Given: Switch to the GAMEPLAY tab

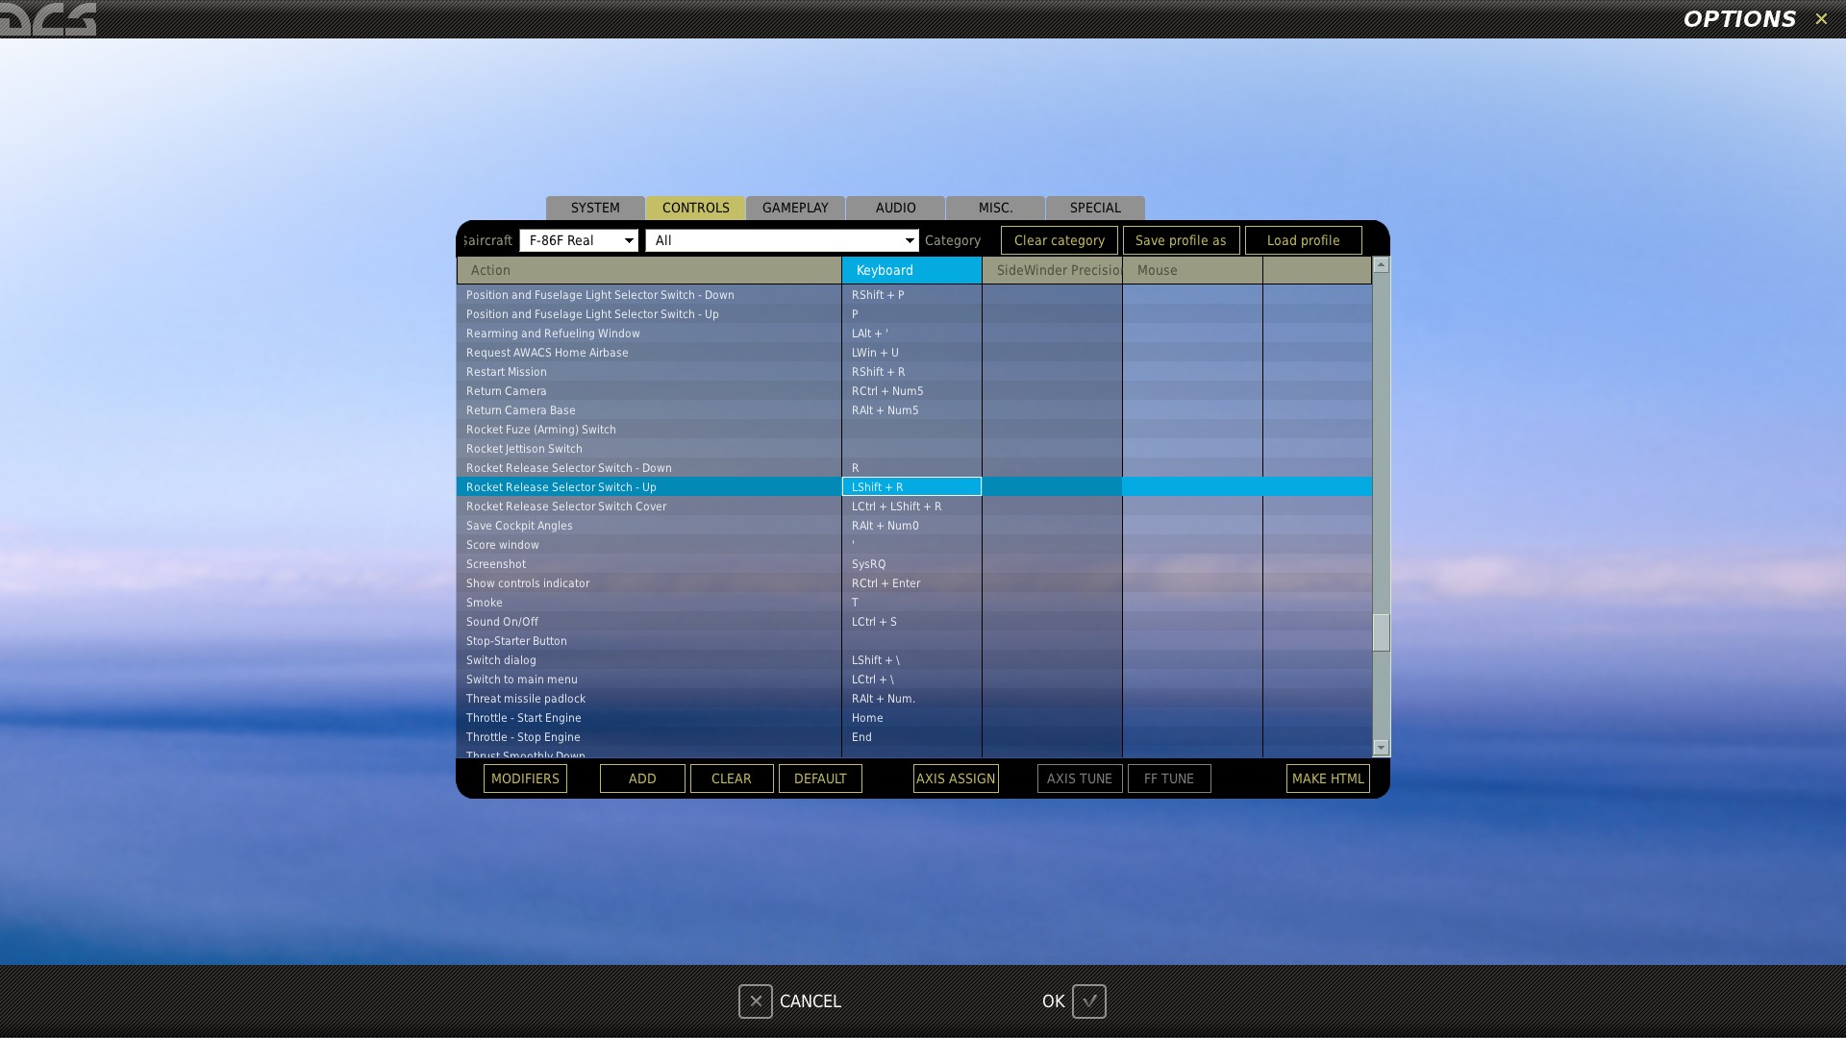Looking at the screenshot, I should [x=795, y=208].
